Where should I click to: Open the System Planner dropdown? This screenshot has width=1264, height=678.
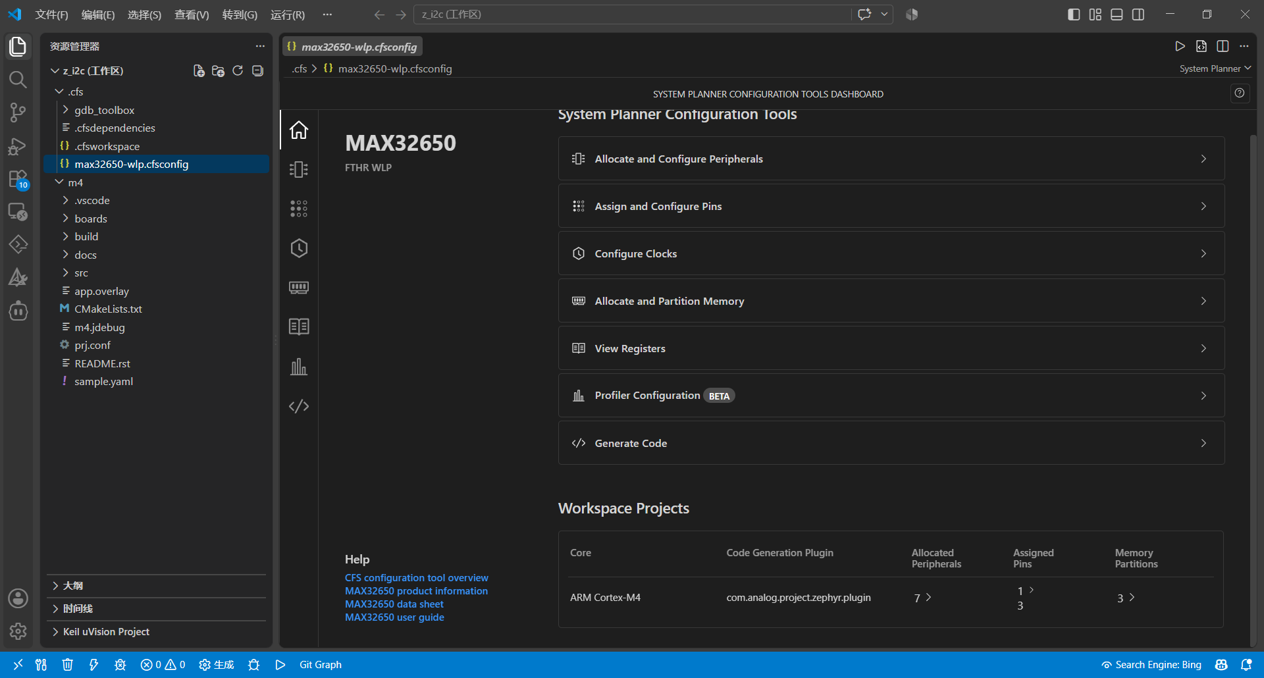1215,68
